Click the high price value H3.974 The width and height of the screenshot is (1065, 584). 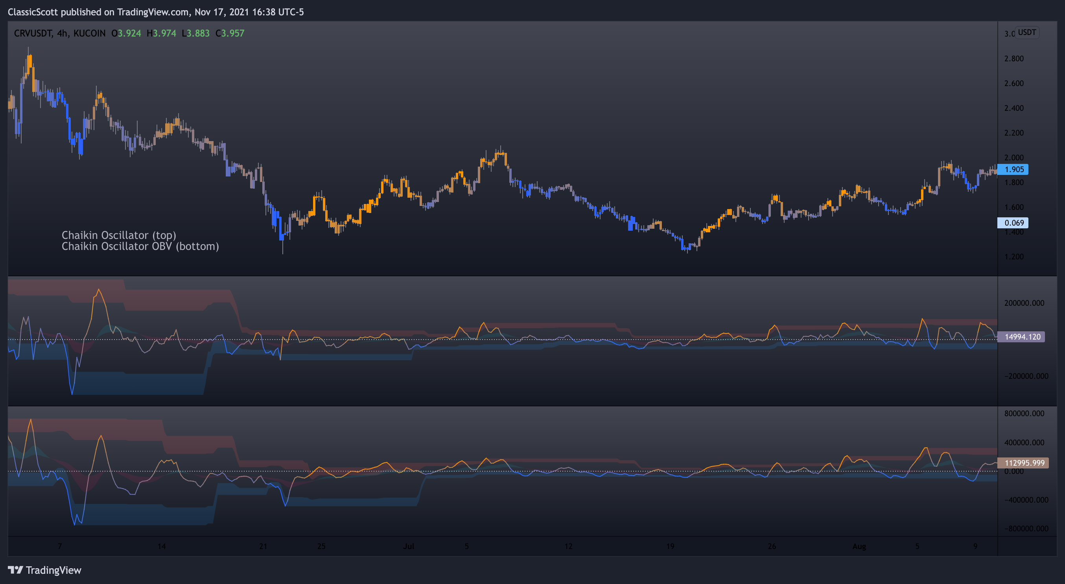[161, 33]
